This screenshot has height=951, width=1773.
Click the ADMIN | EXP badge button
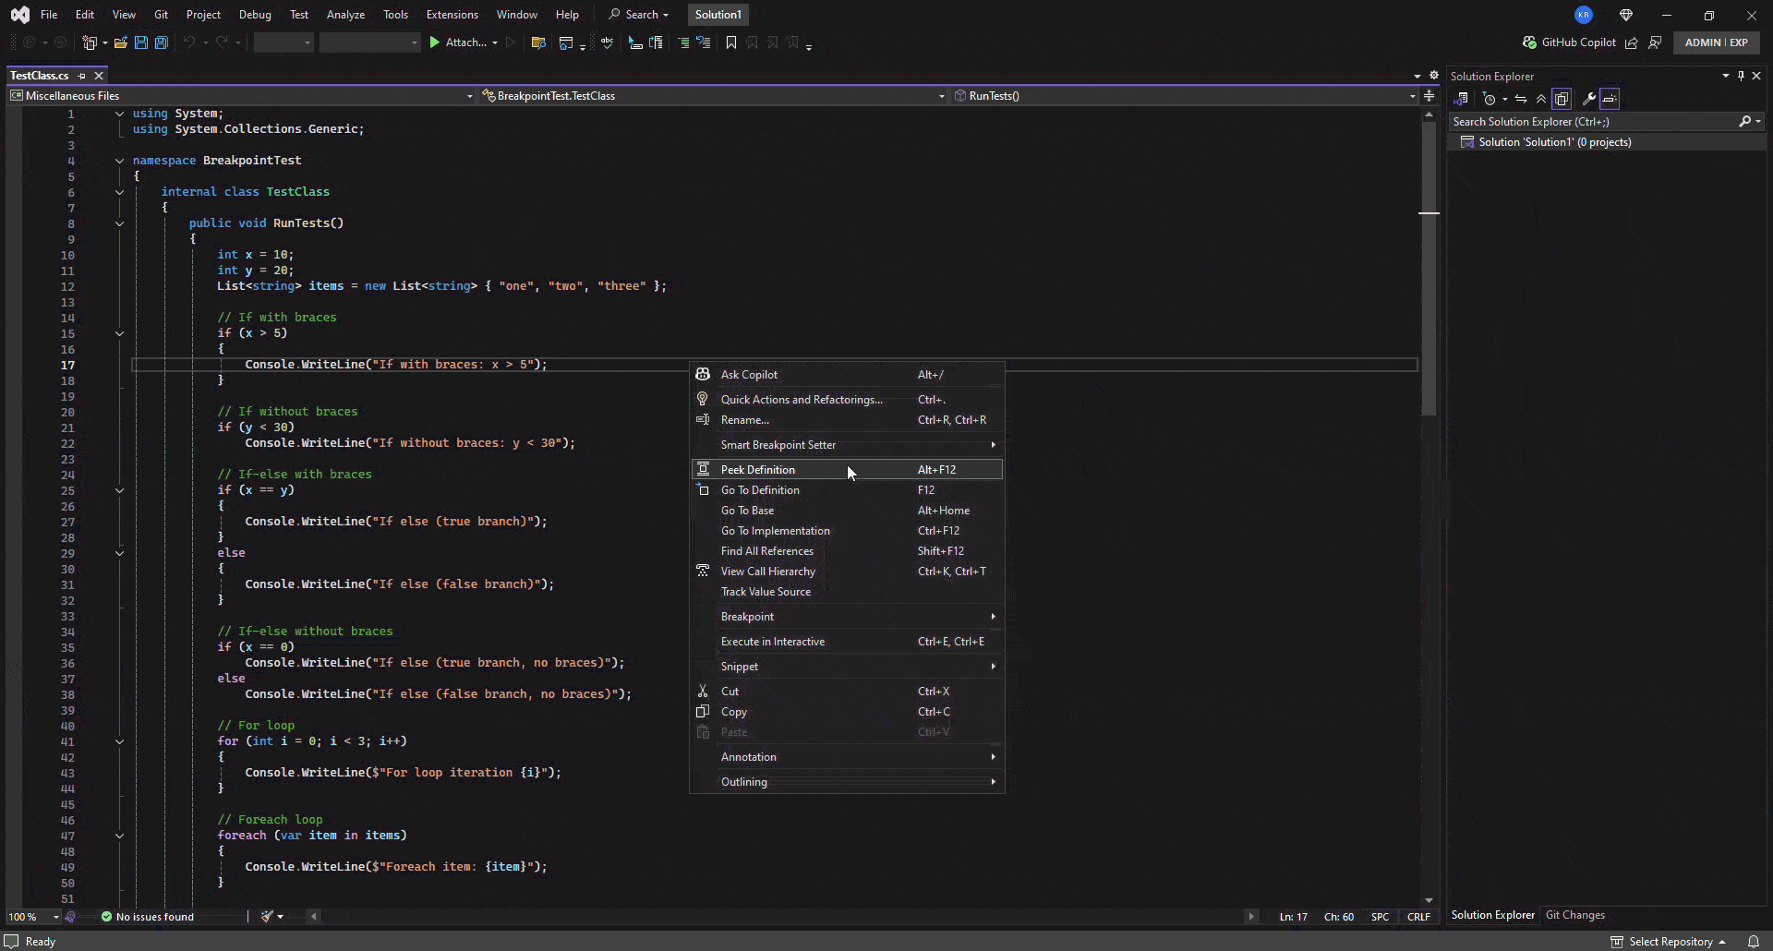(x=1716, y=42)
